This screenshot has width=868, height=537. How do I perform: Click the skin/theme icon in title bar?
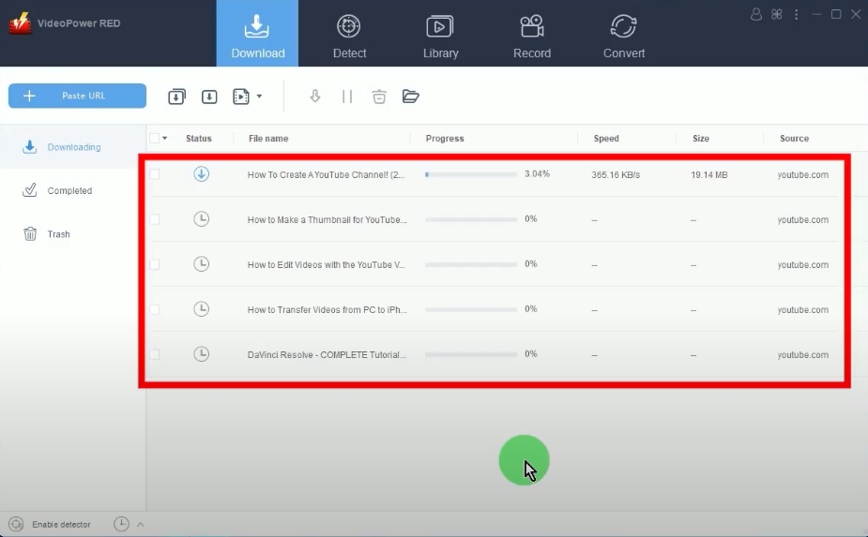[777, 14]
